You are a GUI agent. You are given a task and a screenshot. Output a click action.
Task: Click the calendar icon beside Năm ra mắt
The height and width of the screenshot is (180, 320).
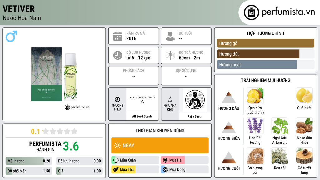(118, 36)
